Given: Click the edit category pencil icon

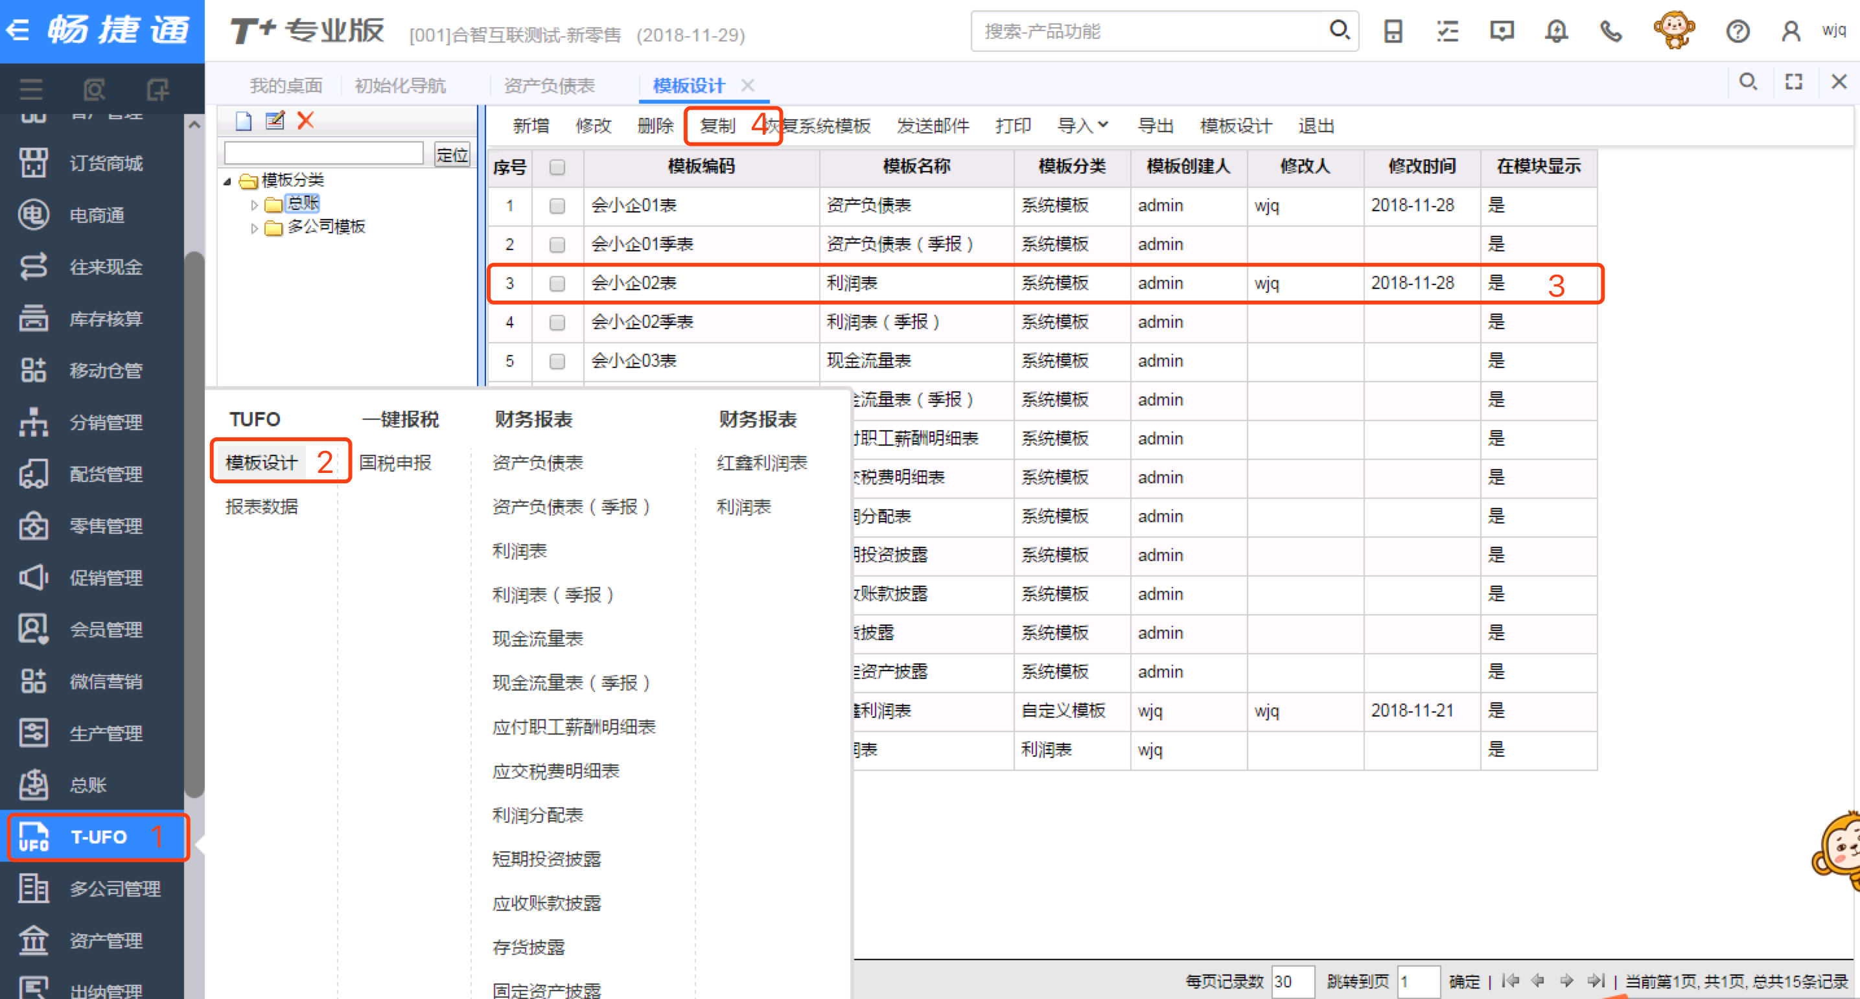Looking at the screenshot, I should 274,120.
